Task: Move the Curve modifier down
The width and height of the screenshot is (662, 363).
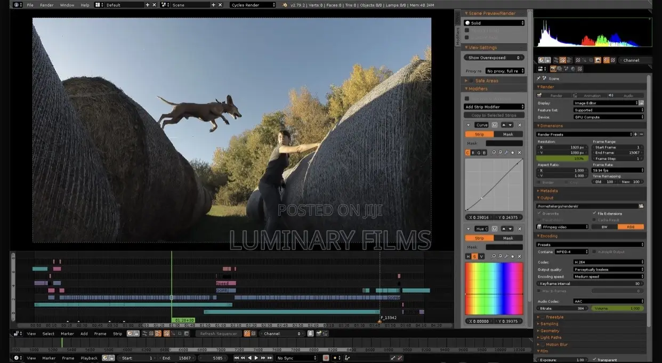Action: point(511,125)
